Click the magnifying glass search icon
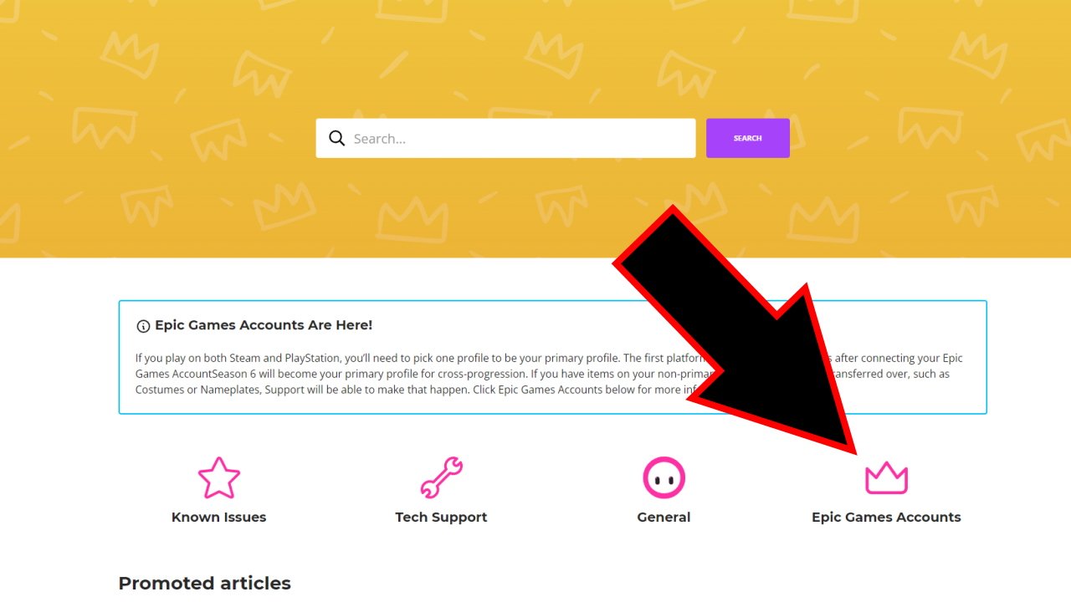Image resolution: width=1071 pixels, height=602 pixels. [336, 138]
